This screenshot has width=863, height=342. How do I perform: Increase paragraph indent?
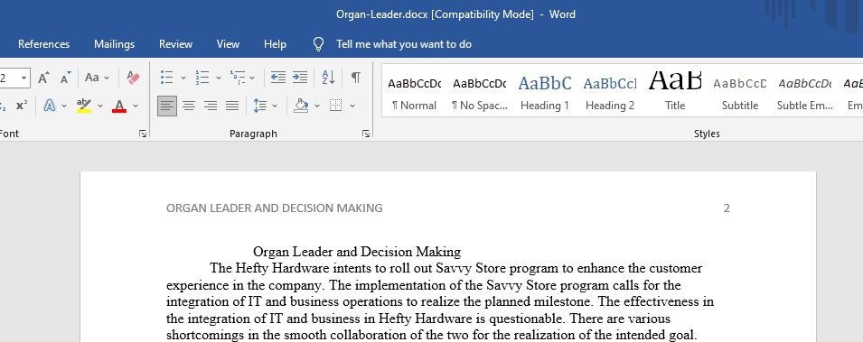[x=300, y=78]
